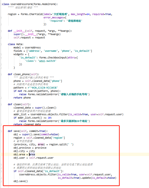Click the 'weui-switch' string
The height and width of the screenshot is (188, 149).
point(47,61)
